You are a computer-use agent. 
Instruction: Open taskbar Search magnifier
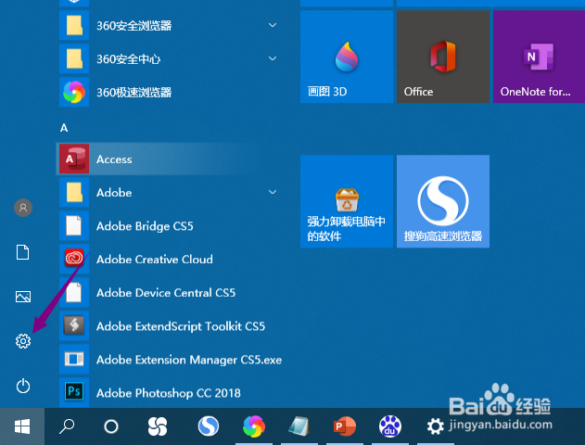67,426
